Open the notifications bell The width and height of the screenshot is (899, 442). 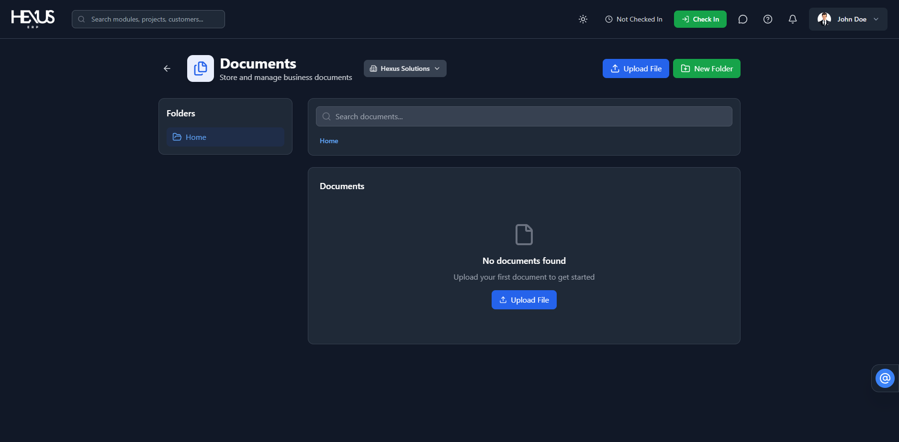tap(793, 19)
